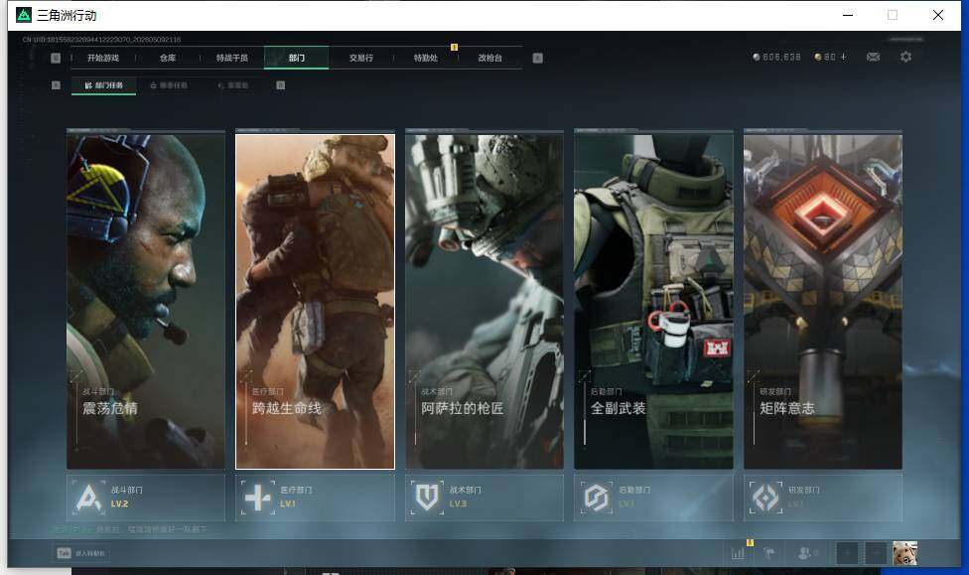Select the 后勤部门 department button
This screenshot has height=575, width=969.
654,498
